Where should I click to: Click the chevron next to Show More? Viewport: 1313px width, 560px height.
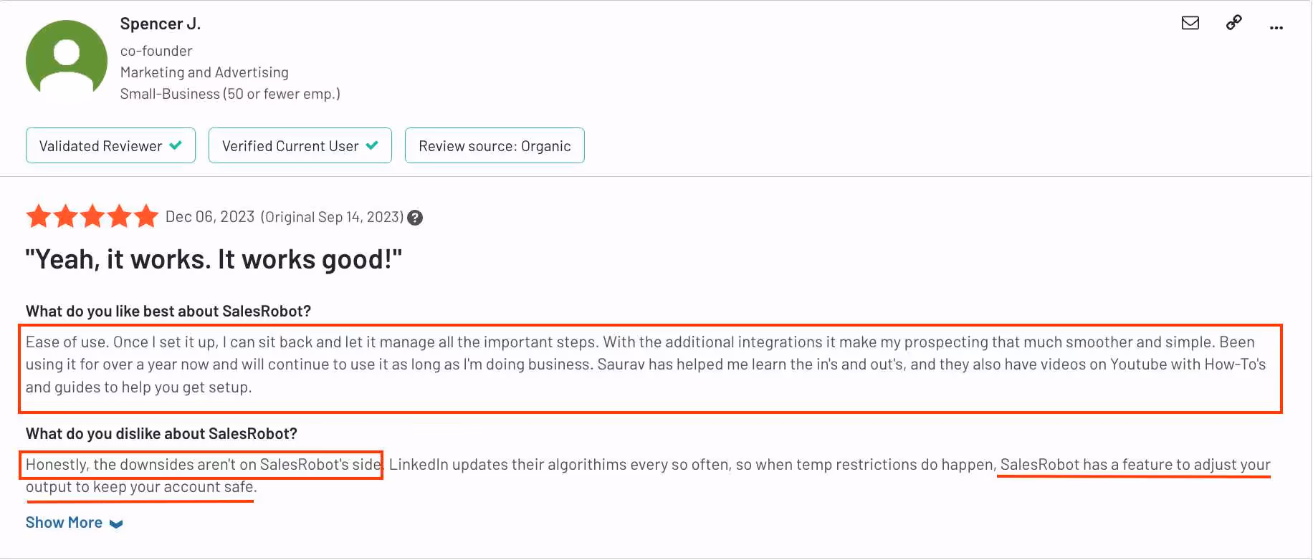pyautogui.click(x=117, y=523)
